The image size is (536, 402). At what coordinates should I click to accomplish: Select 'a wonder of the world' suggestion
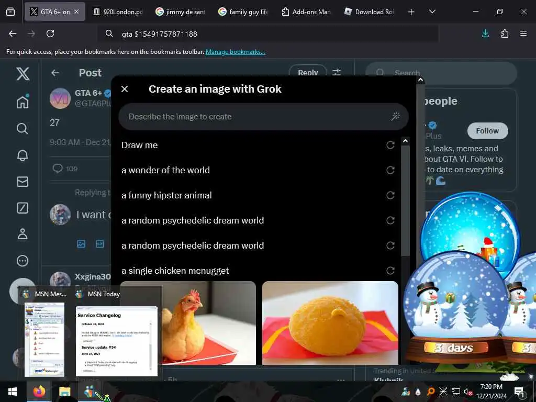(x=165, y=170)
